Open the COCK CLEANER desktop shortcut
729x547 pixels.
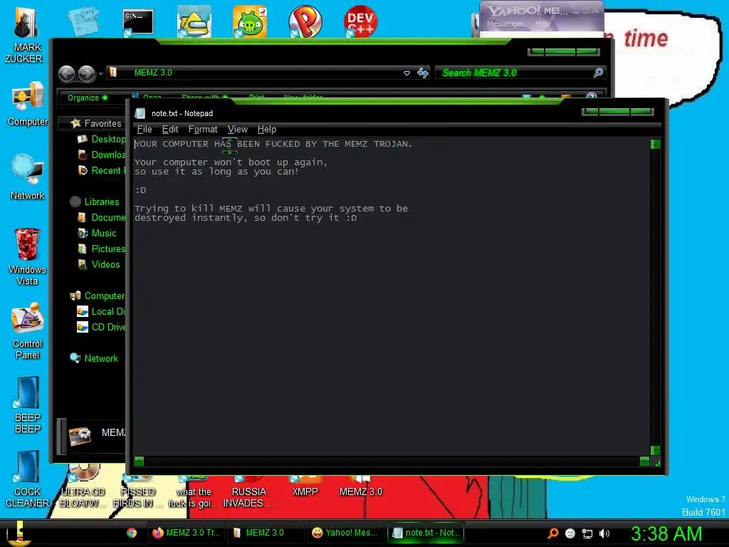click(x=28, y=479)
